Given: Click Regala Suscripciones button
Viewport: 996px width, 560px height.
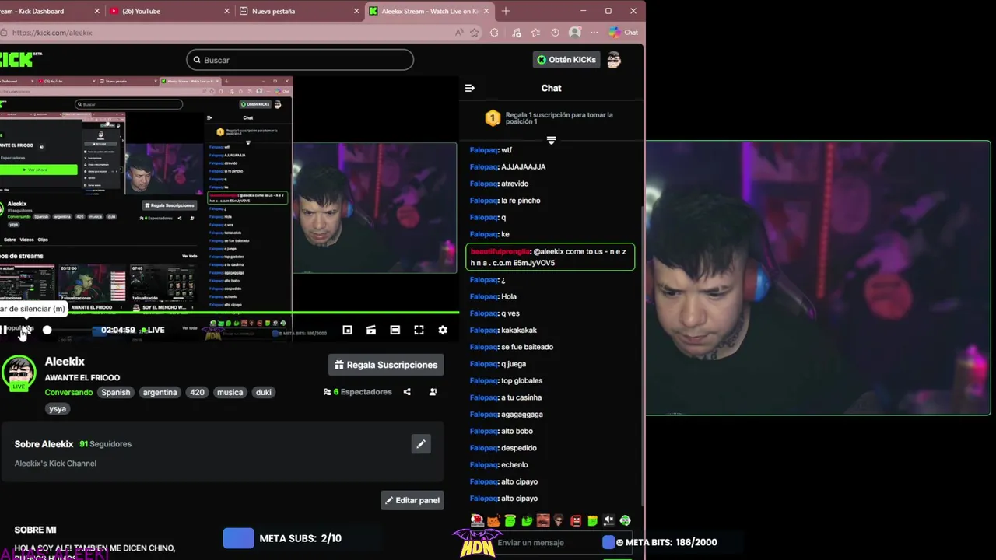Looking at the screenshot, I should pos(385,365).
